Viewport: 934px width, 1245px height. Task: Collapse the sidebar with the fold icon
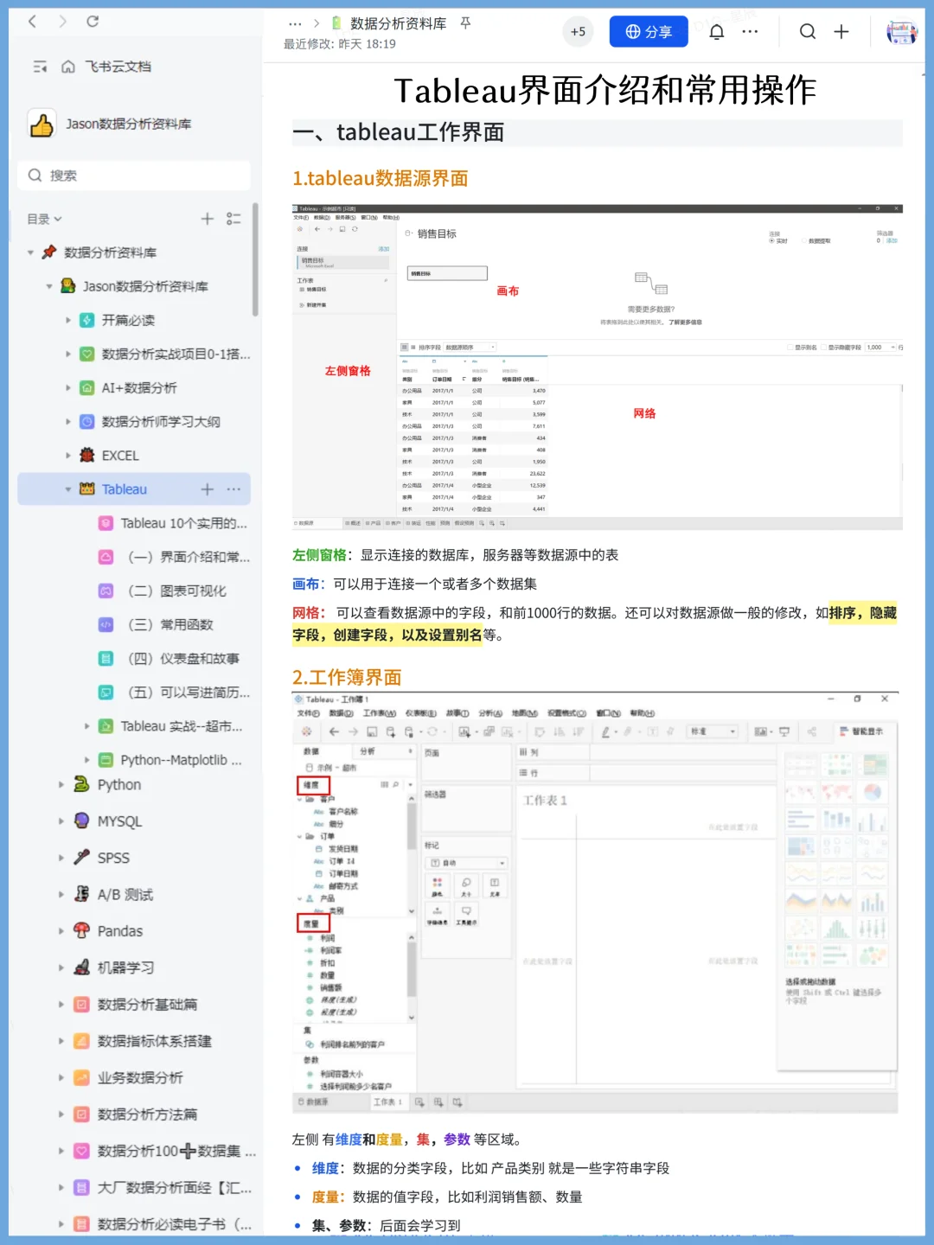point(40,67)
